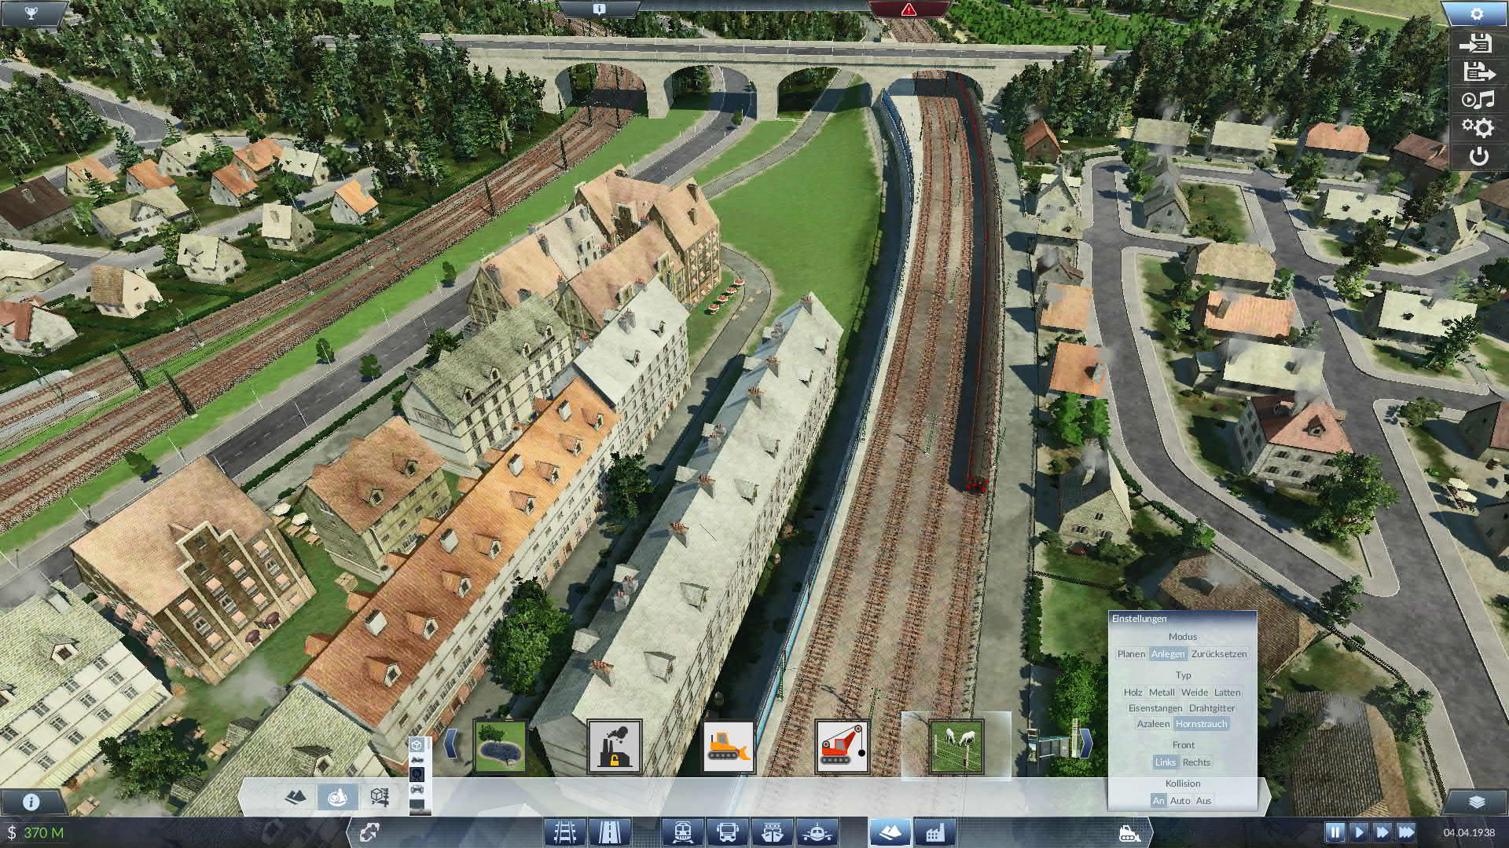
Task: Set game speed to normal play
Action: [x=1358, y=832]
